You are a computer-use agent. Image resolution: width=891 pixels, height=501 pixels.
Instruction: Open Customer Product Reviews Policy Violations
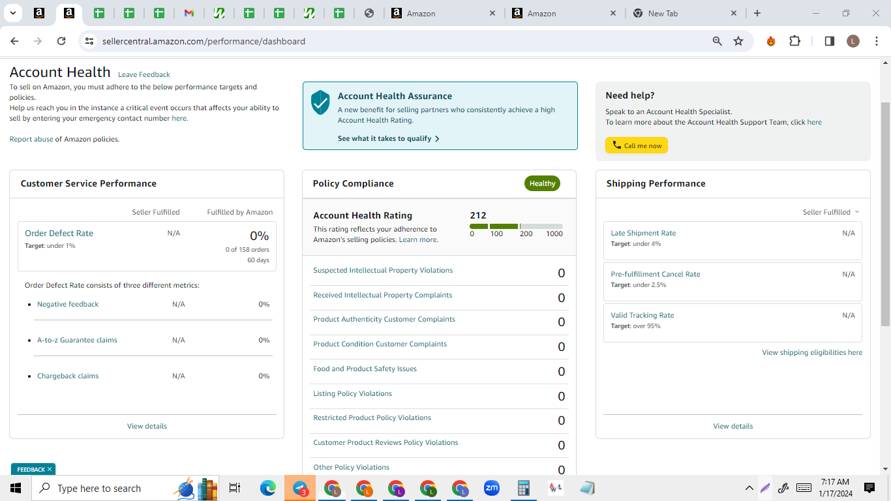click(385, 442)
